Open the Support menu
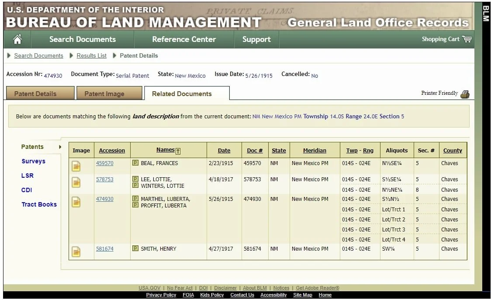The height and width of the screenshot is (300, 491). click(x=256, y=39)
